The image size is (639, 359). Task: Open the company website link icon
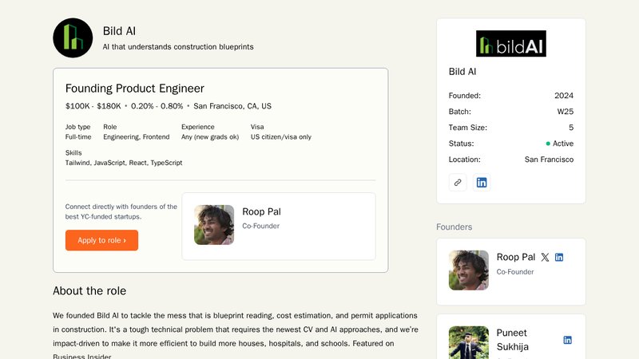coord(458,182)
